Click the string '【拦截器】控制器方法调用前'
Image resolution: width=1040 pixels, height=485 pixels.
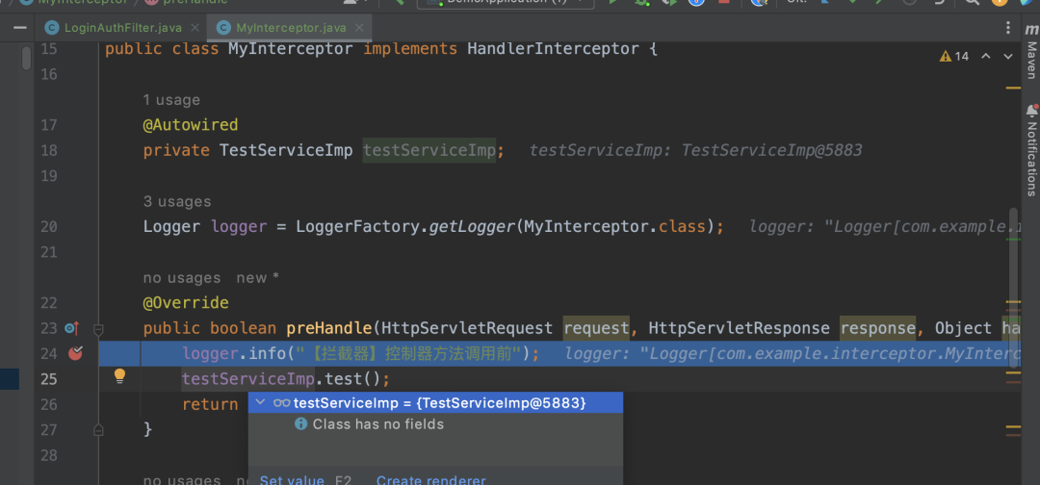click(x=408, y=354)
